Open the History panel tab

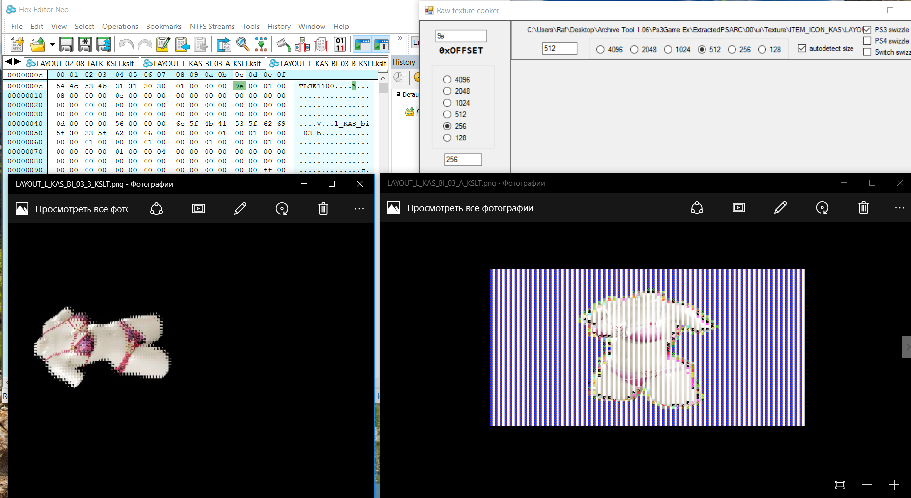tap(404, 62)
